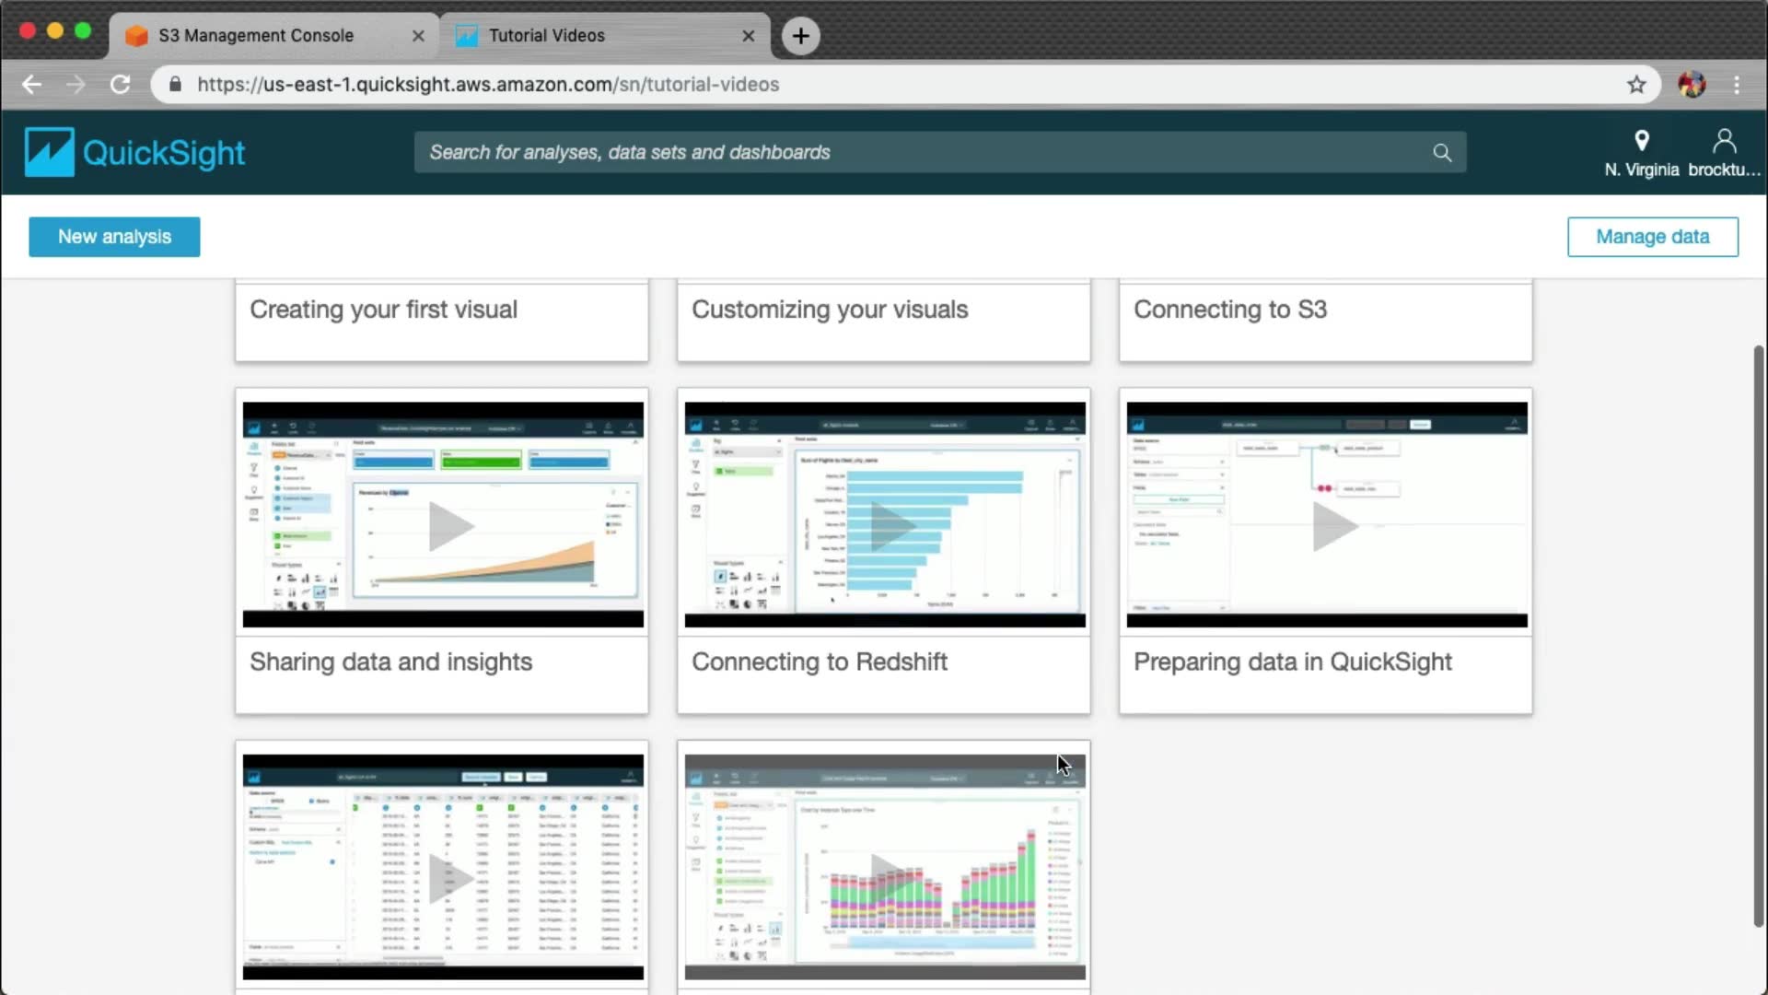
Task: Open N. Virginia region selector
Action: tap(1641, 153)
